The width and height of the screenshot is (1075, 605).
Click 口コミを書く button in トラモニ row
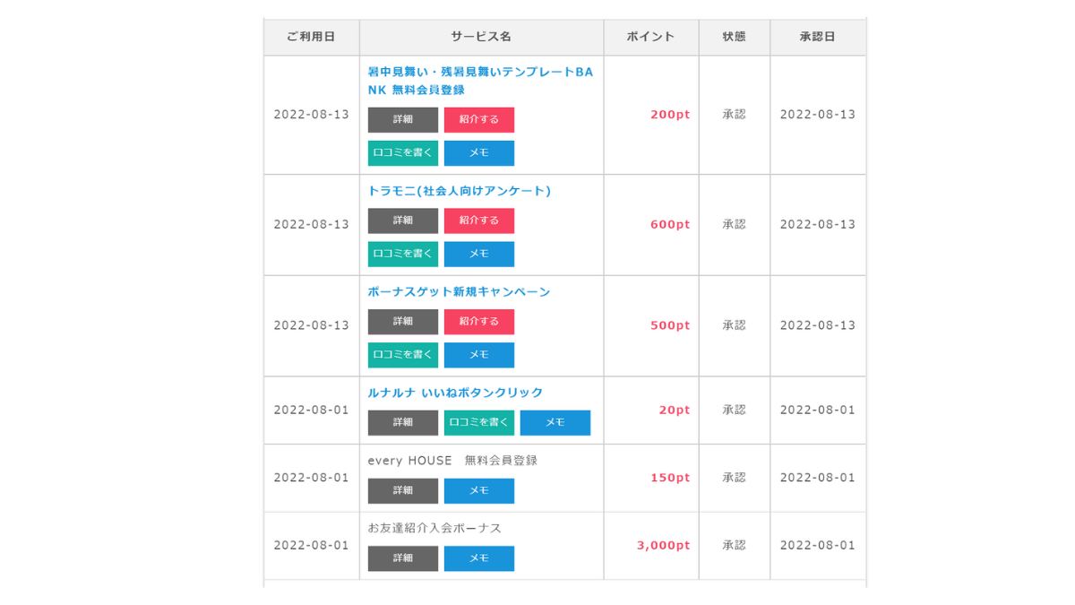click(x=403, y=254)
